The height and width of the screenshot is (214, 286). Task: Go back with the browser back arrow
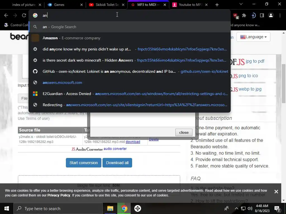pyautogui.click(x=6, y=16)
